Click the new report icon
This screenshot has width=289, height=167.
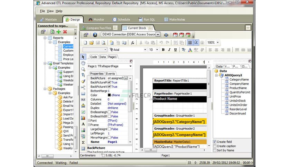pyautogui.click(x=85, y=43)
